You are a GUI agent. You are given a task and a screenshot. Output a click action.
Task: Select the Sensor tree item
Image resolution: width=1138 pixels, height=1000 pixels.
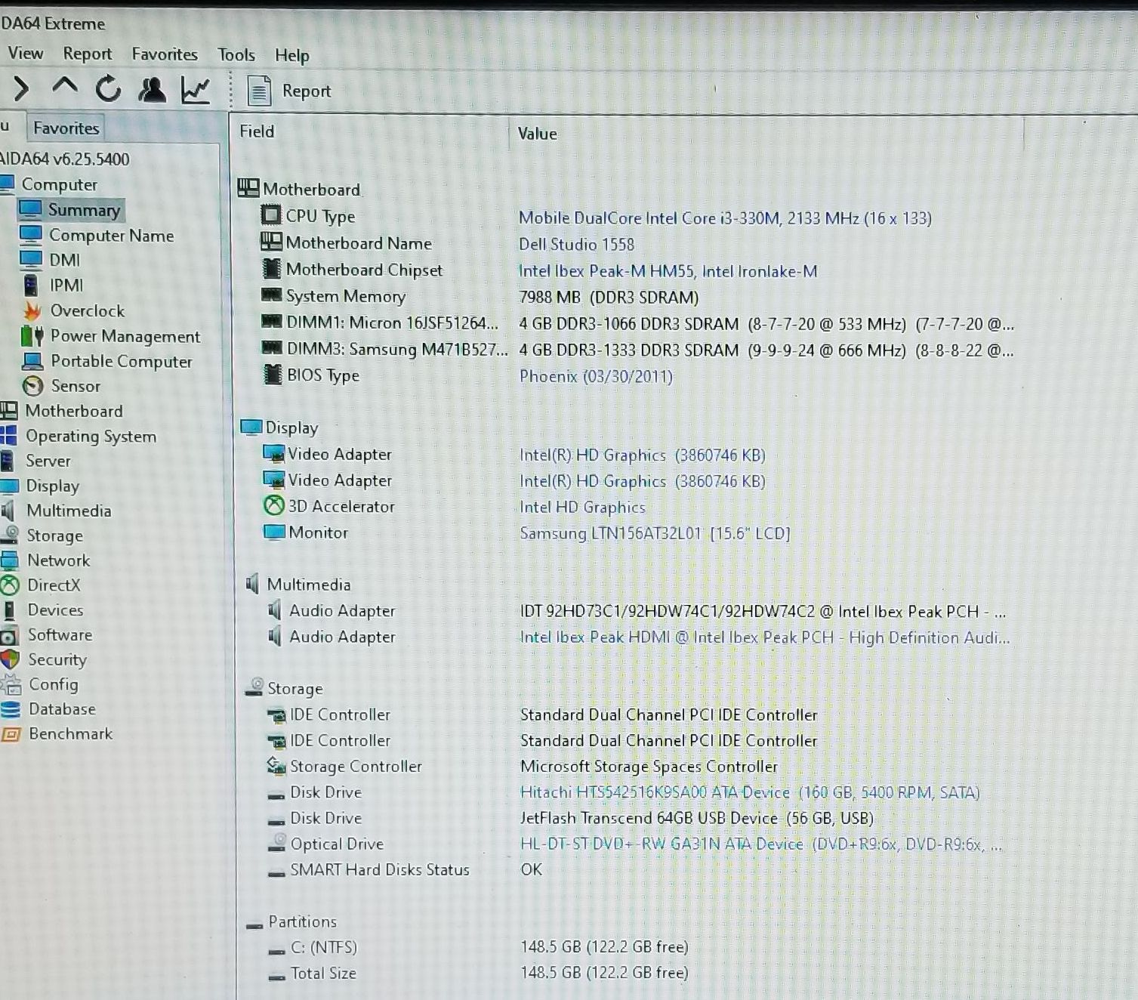[x=75, y=386]
